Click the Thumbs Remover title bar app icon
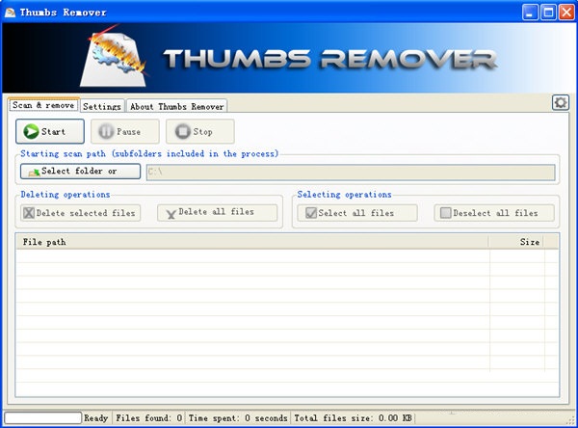Image resolution: width=578 pixels, height=428 pixels. pos(11,13)
